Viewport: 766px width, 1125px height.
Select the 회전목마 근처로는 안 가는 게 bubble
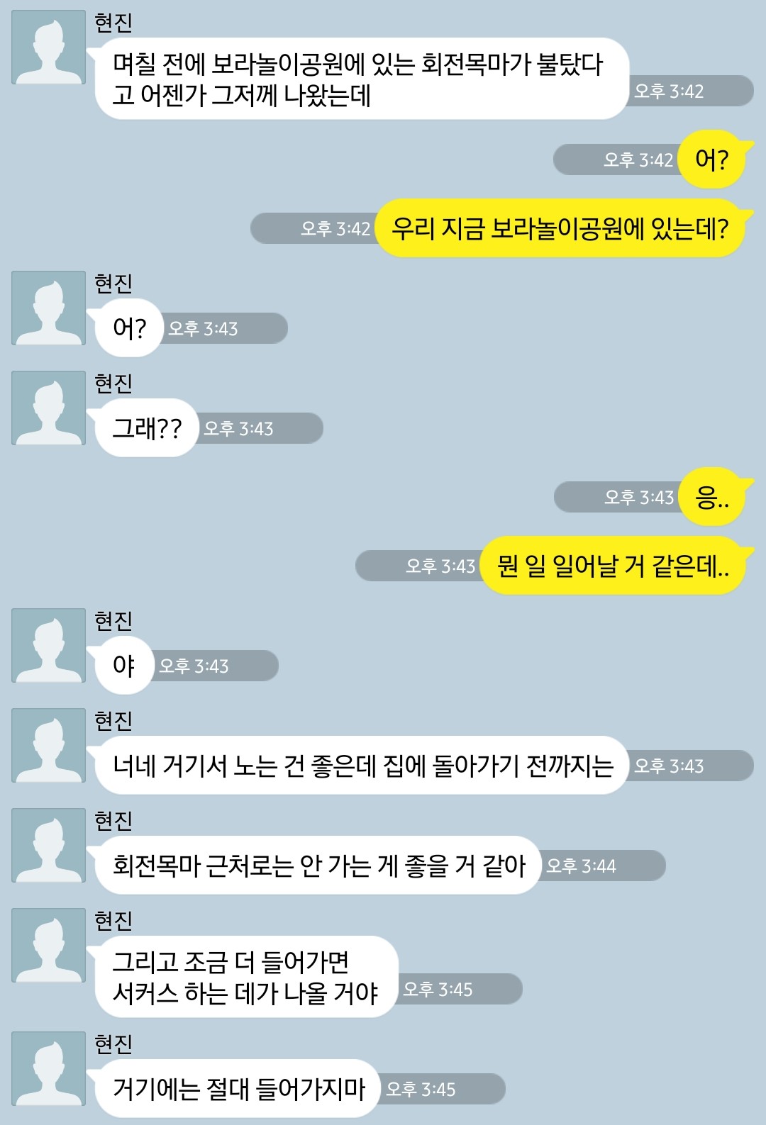tap(314, 866)
